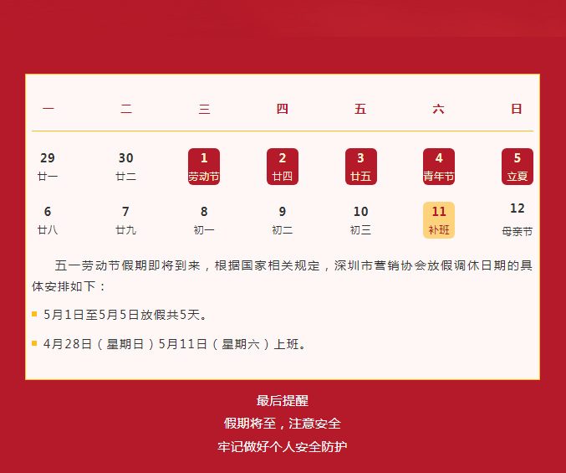Click the May 5 立夏 date badge
This screenshot has height=473, width=566.
coord(518,167)
